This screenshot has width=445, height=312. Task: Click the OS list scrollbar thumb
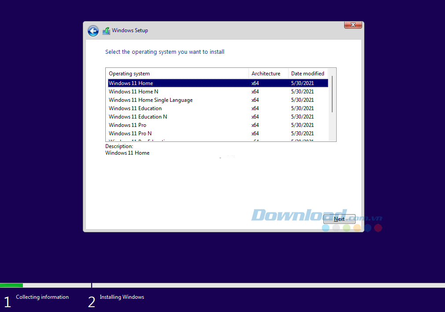(332, 94)
